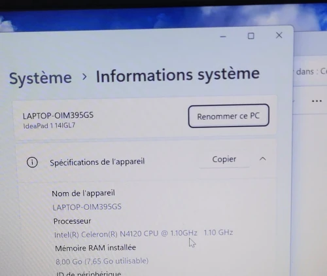Go back to Système breadcrumb

tap(41, 78)
